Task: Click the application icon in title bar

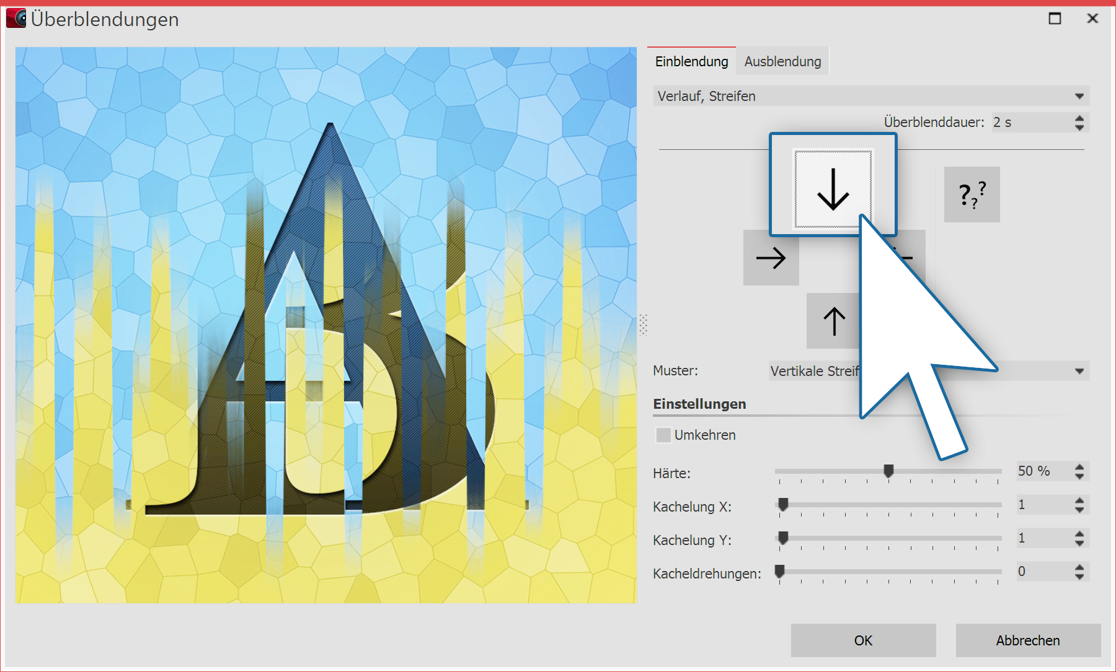Action: [x=16, y=19]
